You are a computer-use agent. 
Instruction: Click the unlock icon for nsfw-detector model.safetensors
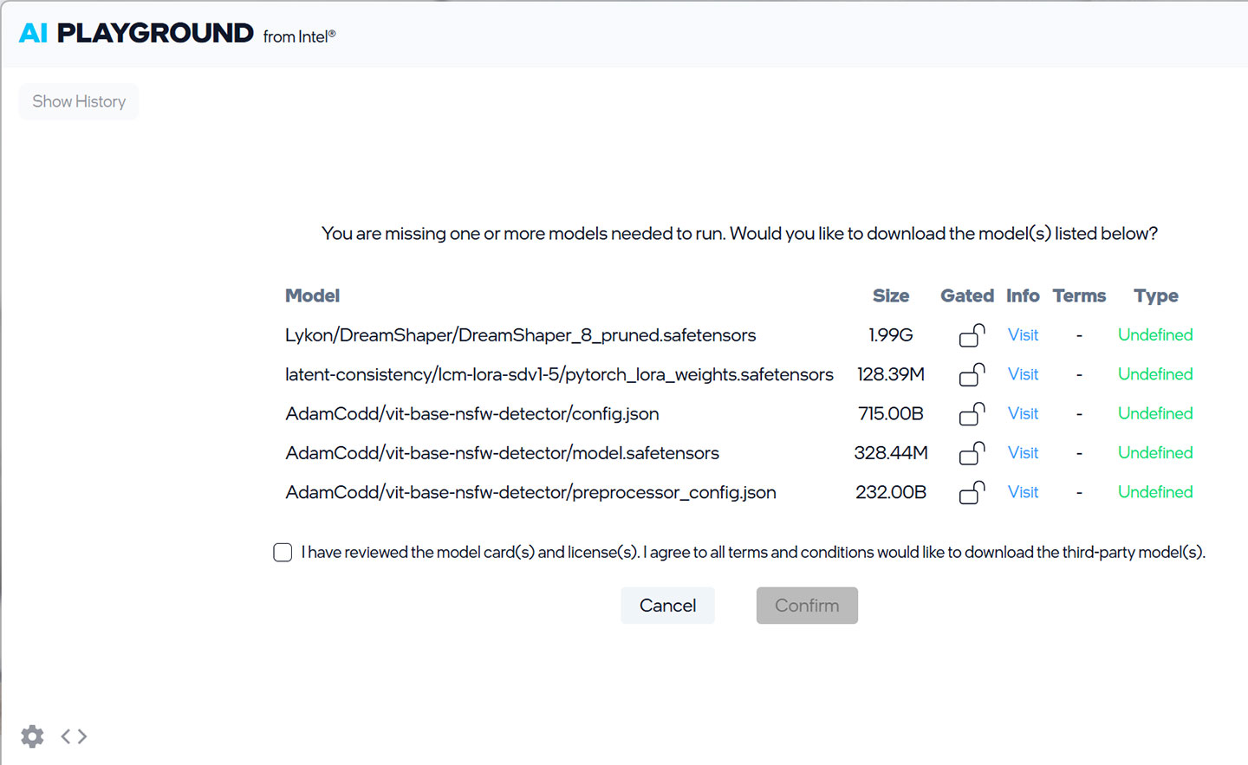972,453
